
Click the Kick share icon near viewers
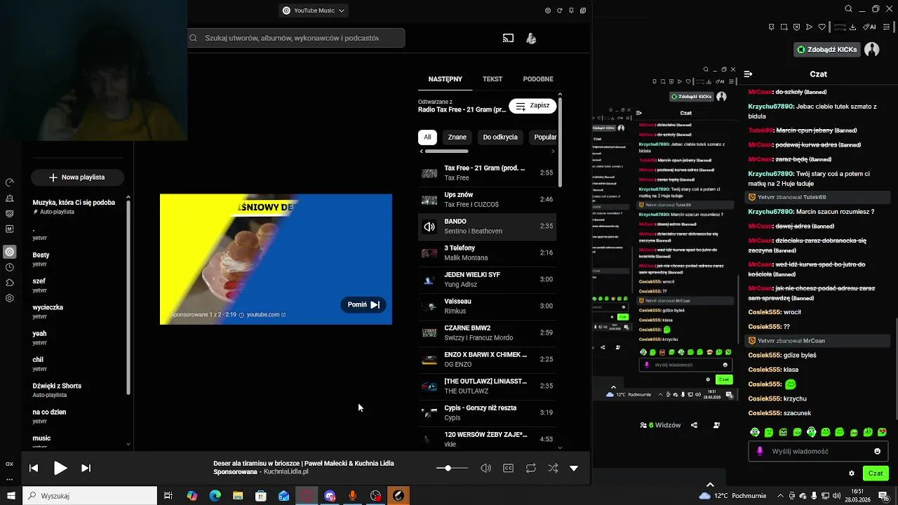(695, 425)
